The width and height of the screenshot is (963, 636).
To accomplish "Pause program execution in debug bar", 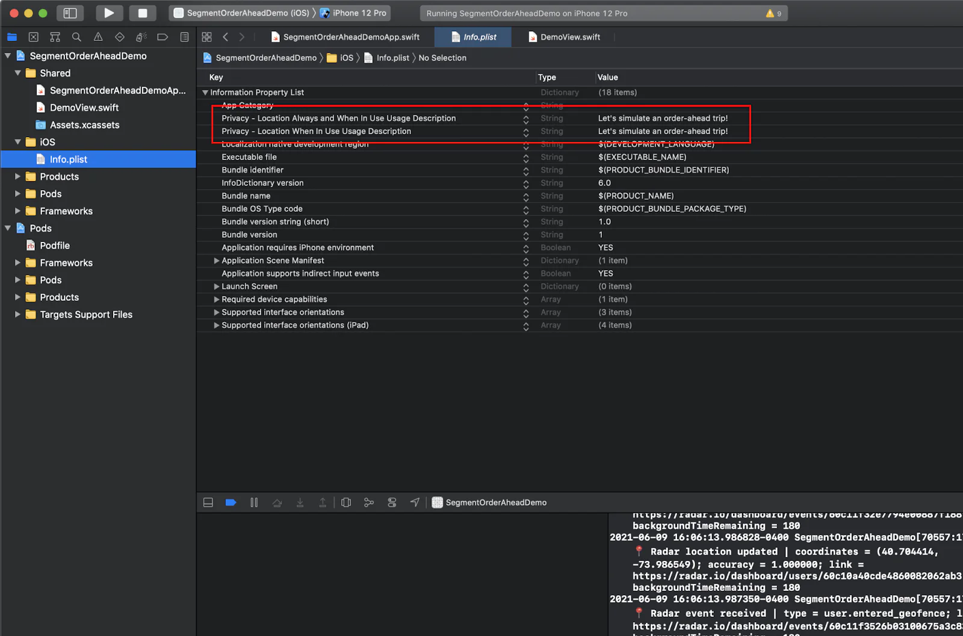I will (254, 502).
